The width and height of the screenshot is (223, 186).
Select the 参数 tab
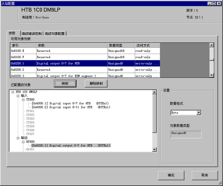(x=12, y=33)
